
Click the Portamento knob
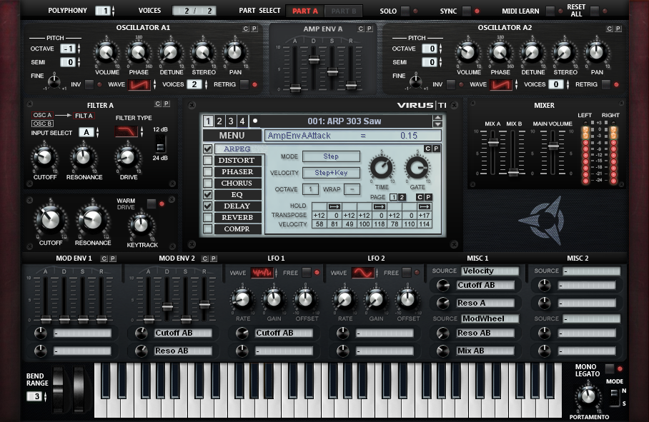click(x=588, y=397)
